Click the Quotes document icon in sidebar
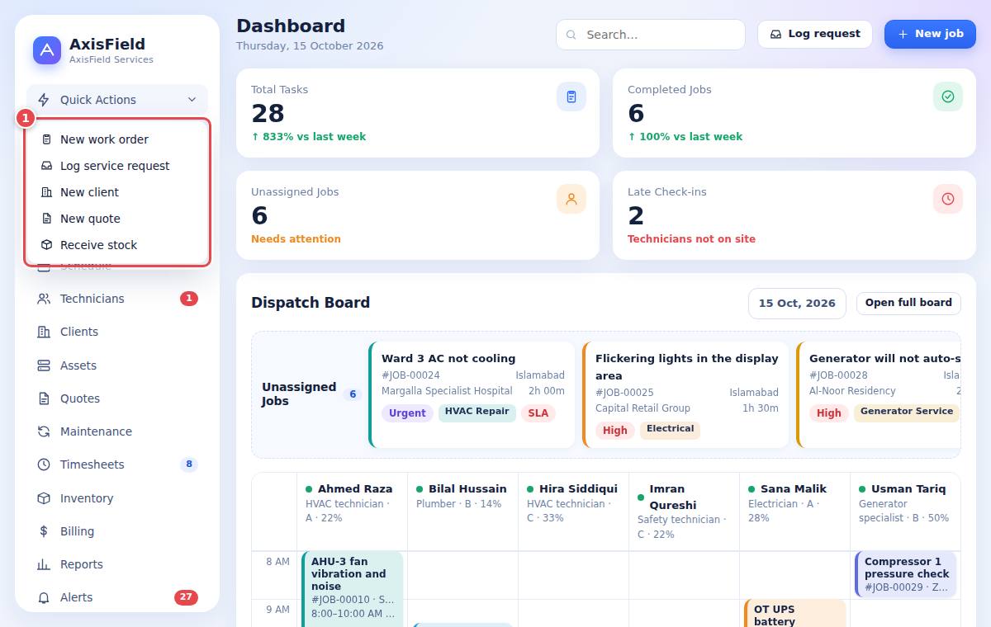The width and height of the screenshot is (991, 627). pos(44,398)
